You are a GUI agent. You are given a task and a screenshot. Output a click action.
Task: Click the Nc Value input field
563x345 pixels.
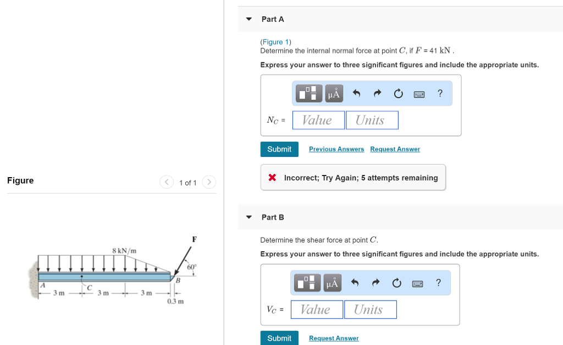(318, 120)
